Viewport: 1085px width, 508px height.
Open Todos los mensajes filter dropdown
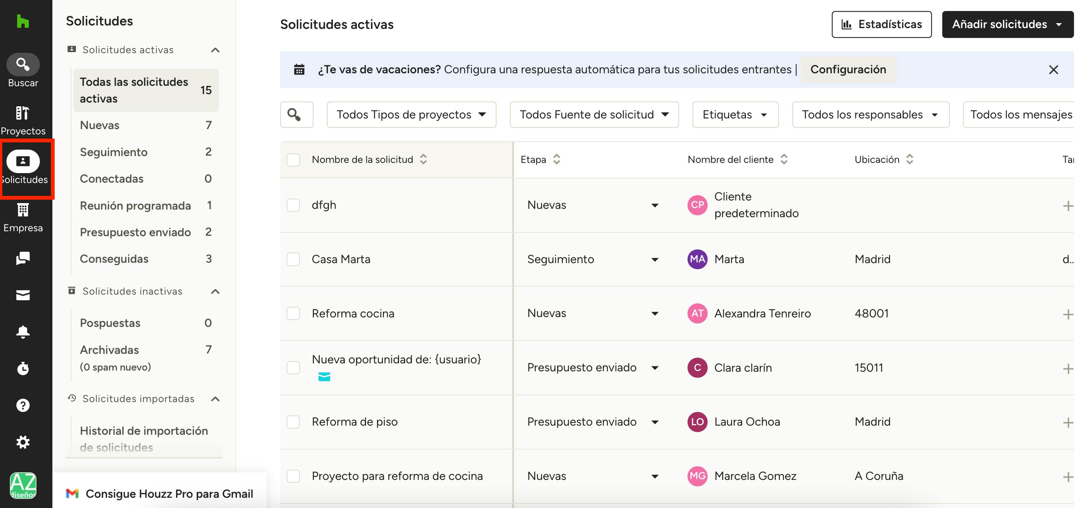tap(1019, 115)
